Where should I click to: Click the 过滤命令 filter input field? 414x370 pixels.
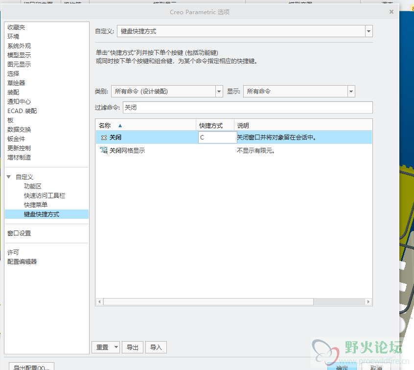[x=248, y=108]
